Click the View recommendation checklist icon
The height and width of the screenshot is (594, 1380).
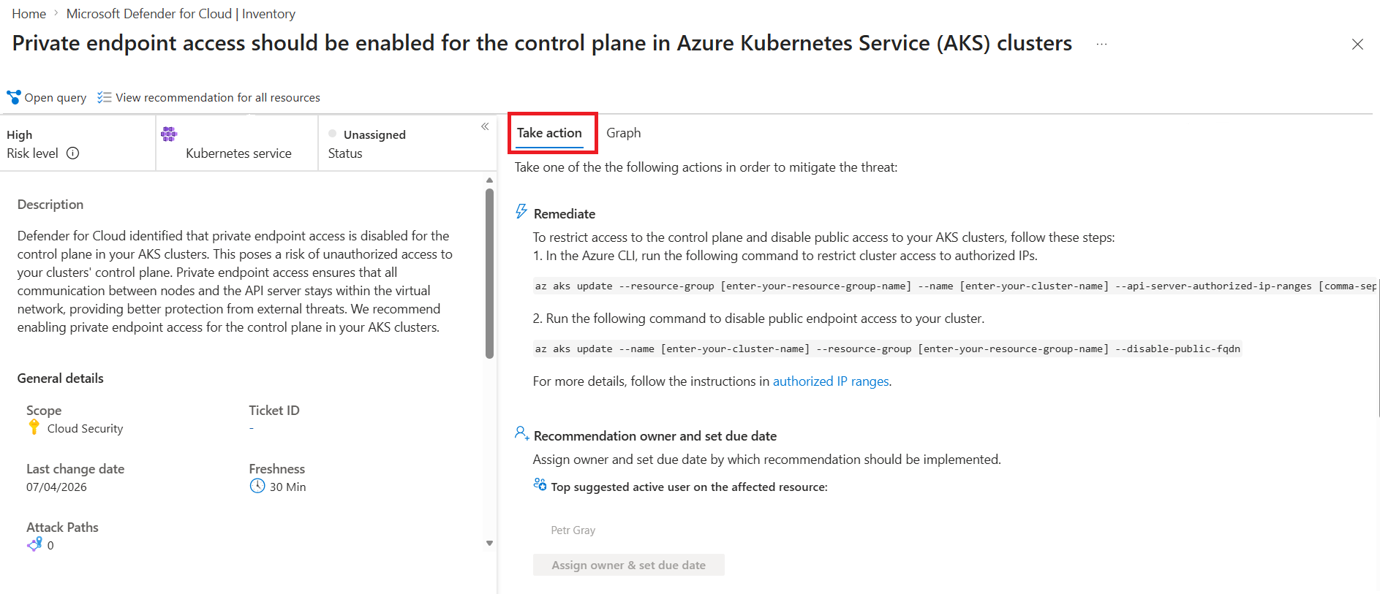(105, 97)
